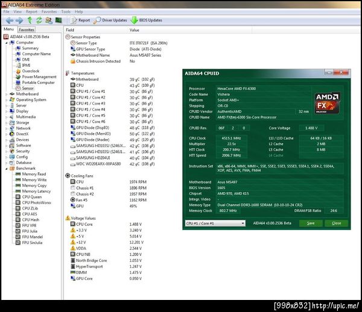The image size is (362, 312).
Task: Select the Sensor tree item
Action: coord(28,89)
